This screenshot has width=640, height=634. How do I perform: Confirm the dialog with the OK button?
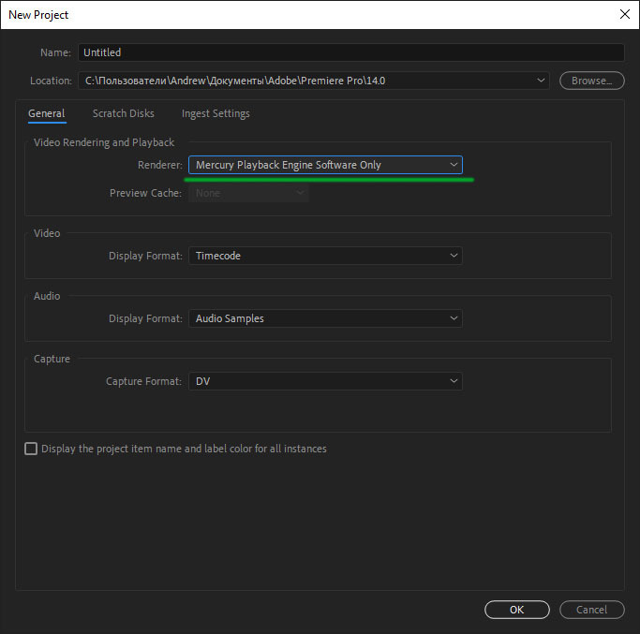point(516,610)
